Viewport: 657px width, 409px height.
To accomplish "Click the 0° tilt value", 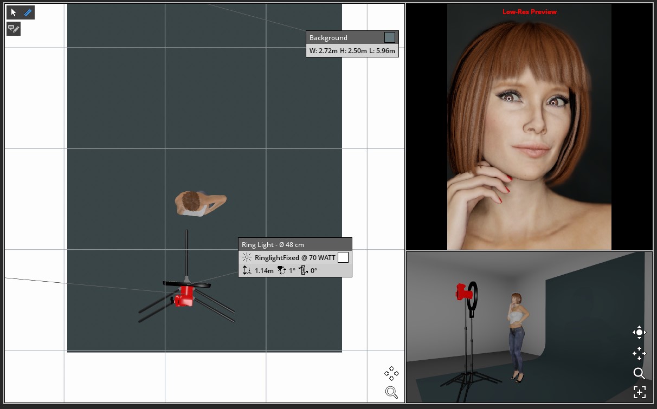I will [x=314, y=270].
